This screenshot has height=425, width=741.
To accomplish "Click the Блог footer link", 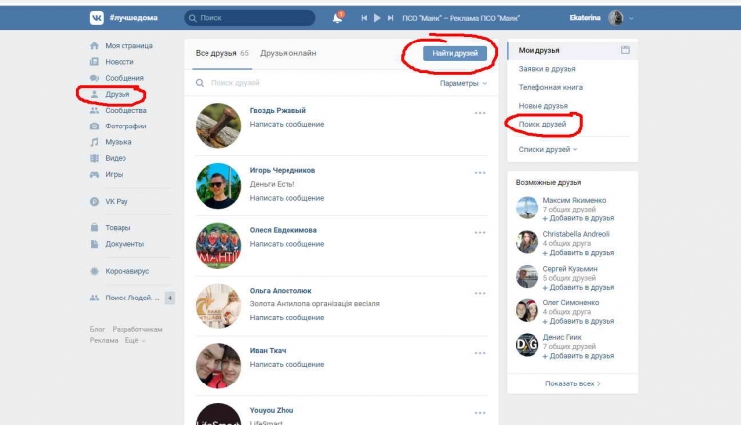I will click(x=97, y=329).
